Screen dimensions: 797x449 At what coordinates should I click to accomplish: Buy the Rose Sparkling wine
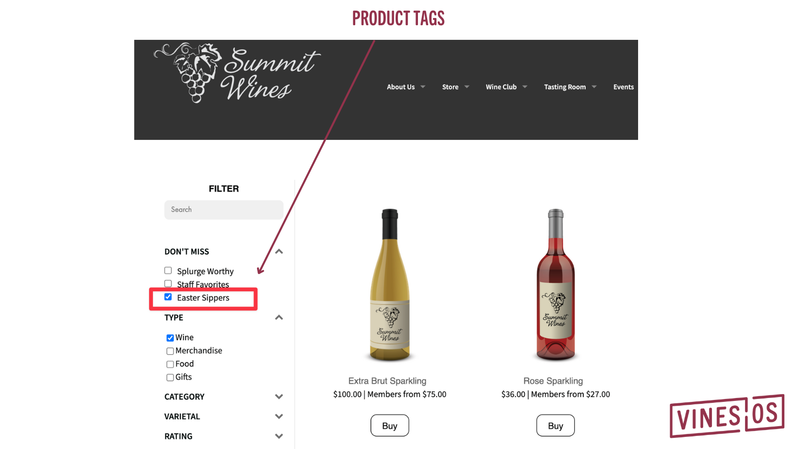[x=555, y=426]
